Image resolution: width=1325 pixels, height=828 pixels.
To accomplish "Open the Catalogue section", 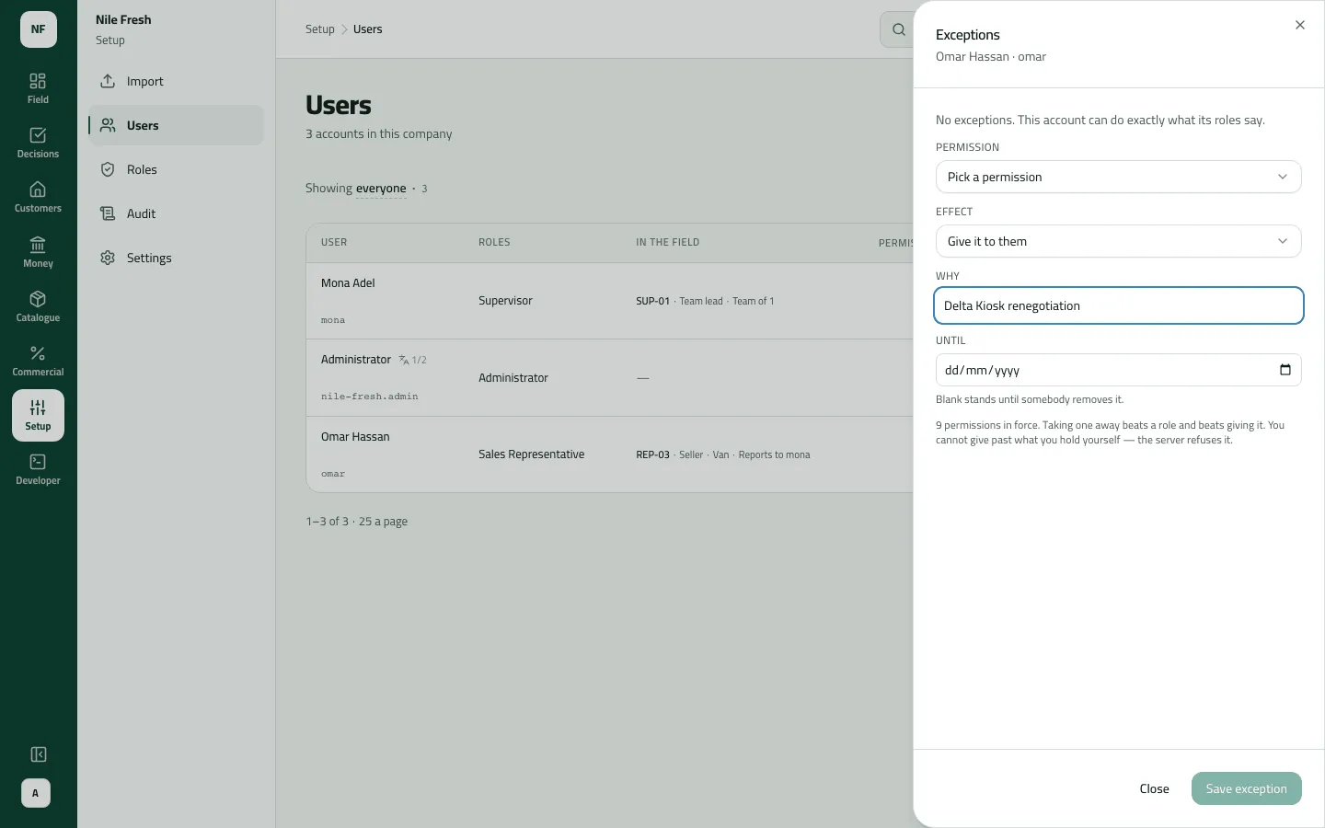I will [x=38, y=306].
